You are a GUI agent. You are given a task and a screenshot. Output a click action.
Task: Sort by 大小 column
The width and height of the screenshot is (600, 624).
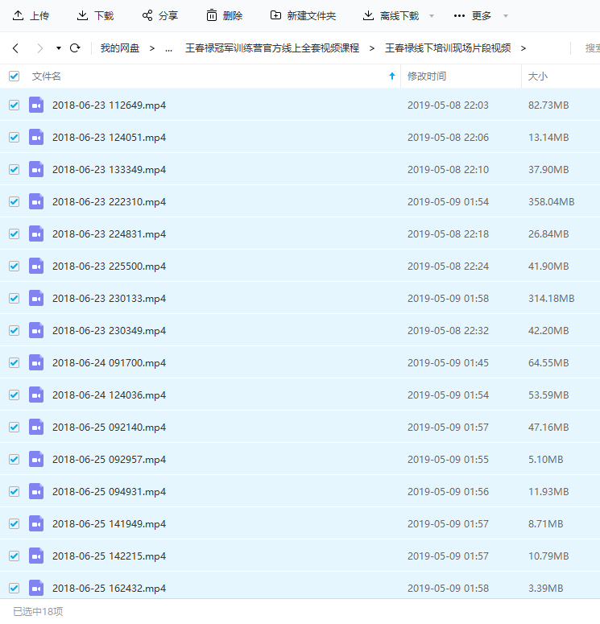[x=537, y=76]
